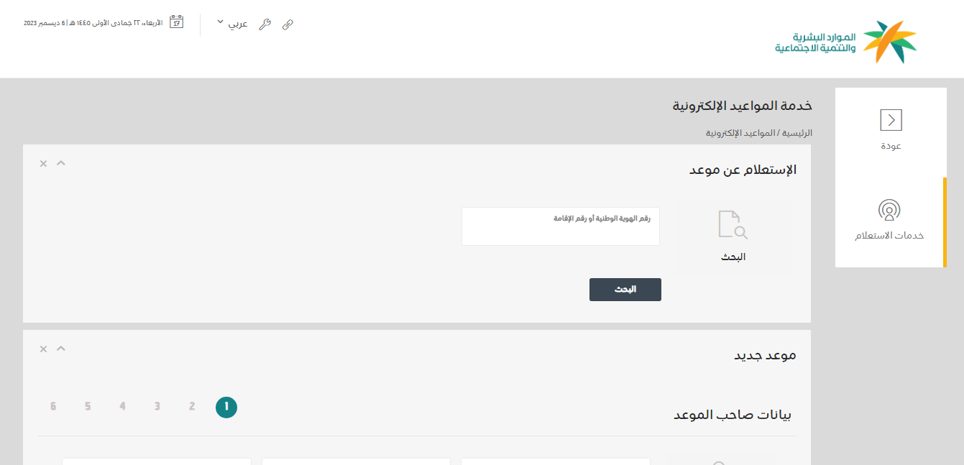The image size is (964, 465).
Task: Click the calendar date icon
Action: [176, 22]
